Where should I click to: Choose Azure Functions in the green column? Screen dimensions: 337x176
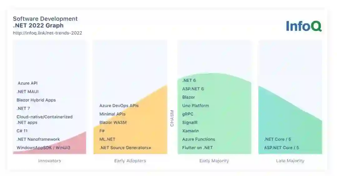point(198,139)
